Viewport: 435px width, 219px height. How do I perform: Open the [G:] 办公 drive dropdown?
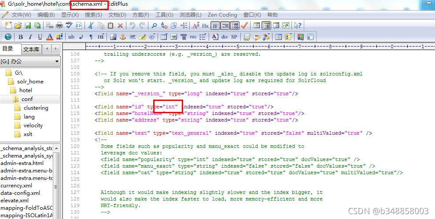point(30,61)
